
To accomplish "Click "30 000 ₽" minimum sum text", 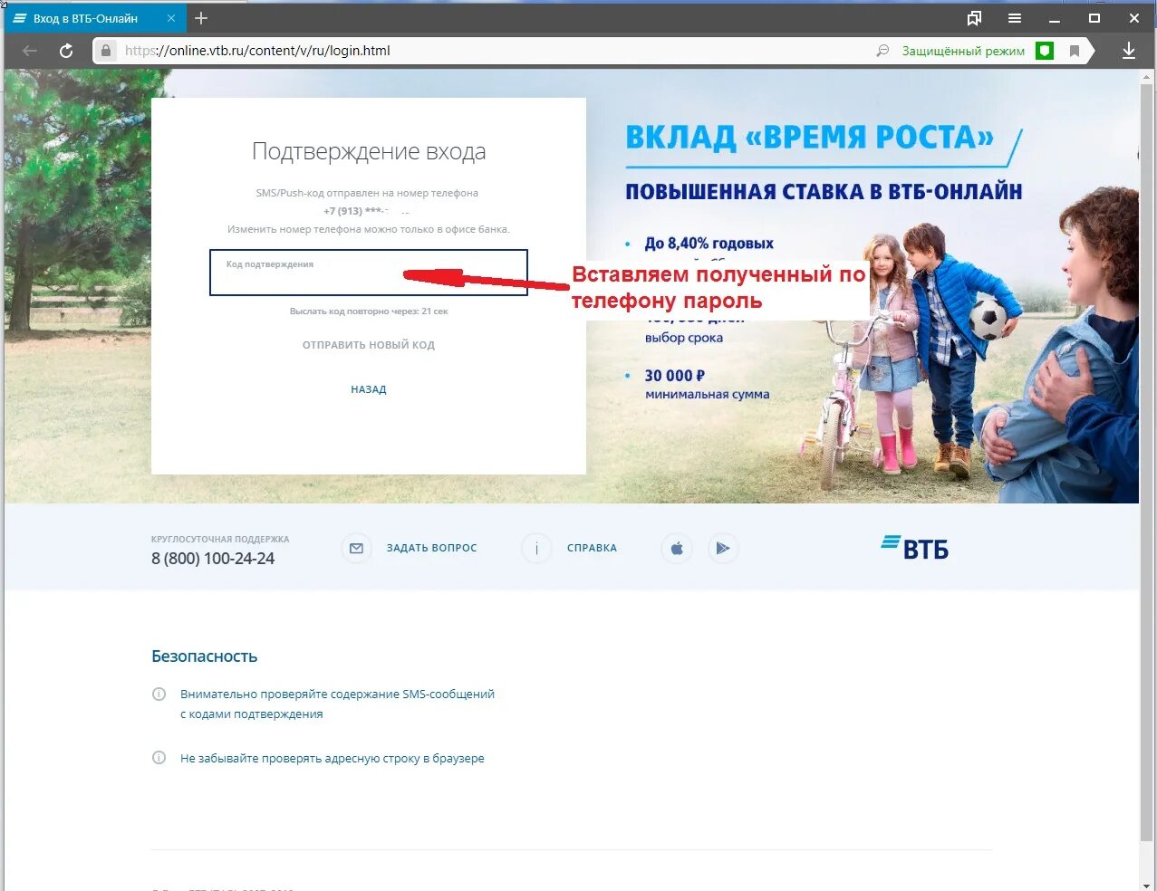I will 675,376.
